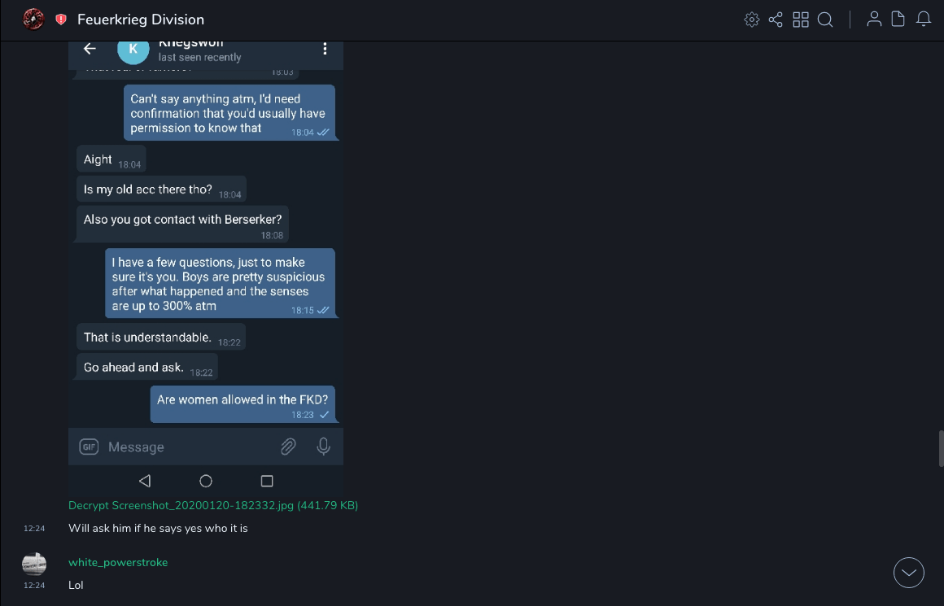Click the Feuerkrieg Division room title
This screenshot has width=944, height=606.
tap(141, 20)
